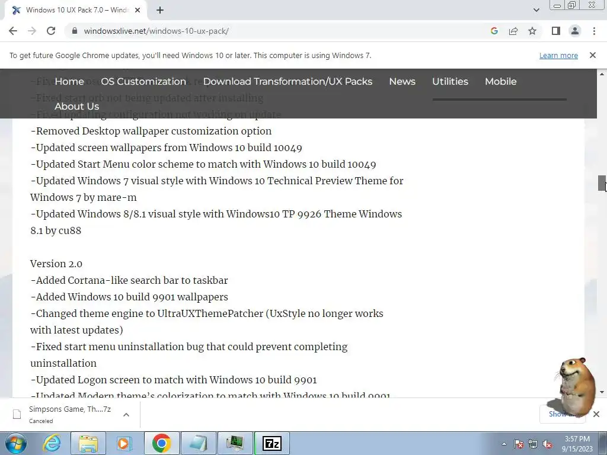607x455 pixels.
Task: Open the Chrome side panel
Action: point(556,31)
